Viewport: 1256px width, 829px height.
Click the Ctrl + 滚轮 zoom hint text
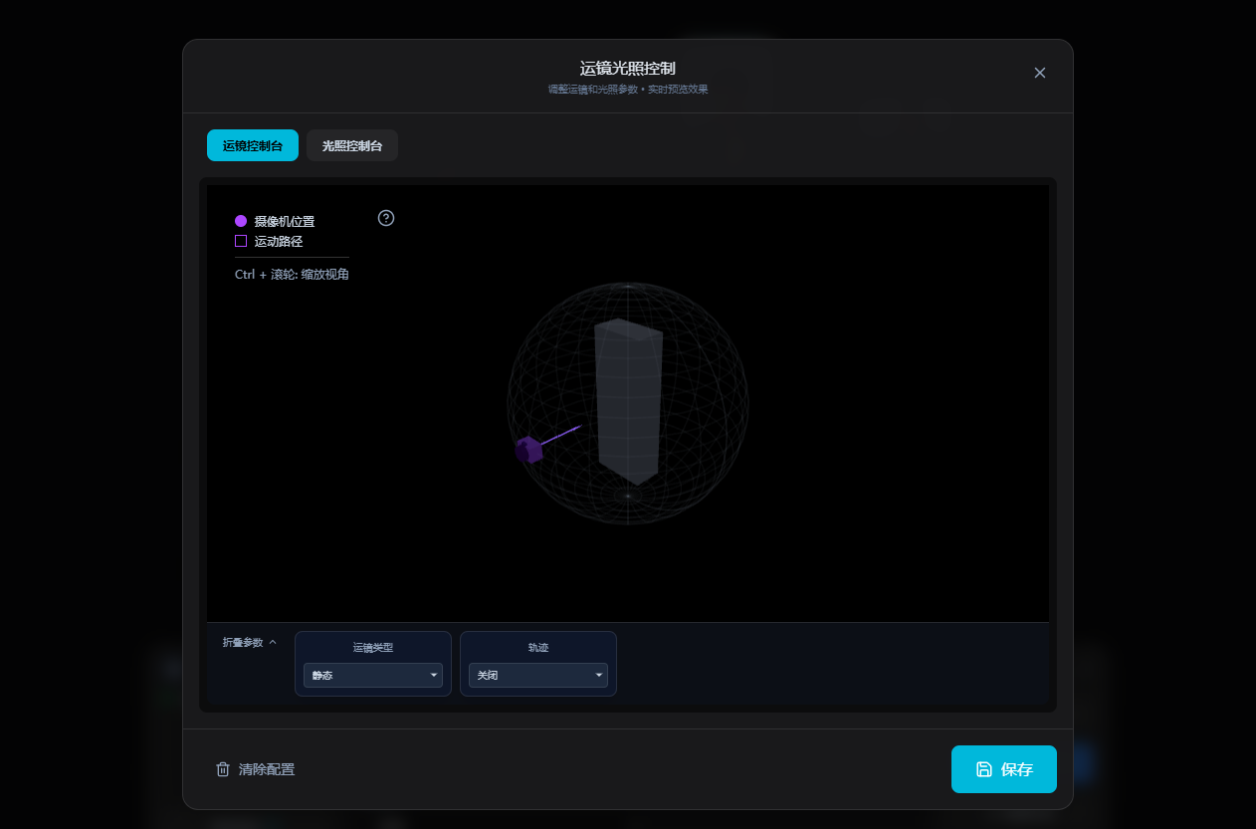(292, 275)
